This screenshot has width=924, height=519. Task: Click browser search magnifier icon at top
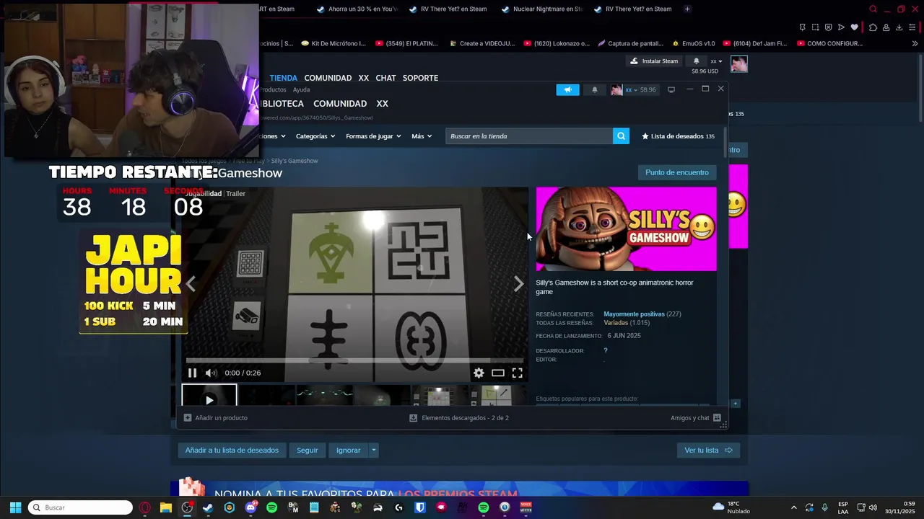click(x=873, y=9)
